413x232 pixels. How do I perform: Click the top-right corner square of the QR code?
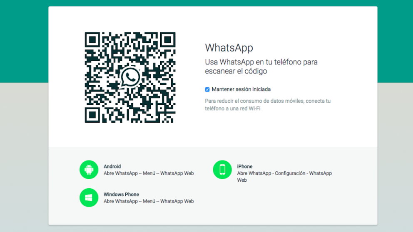[x=167, y=40]
